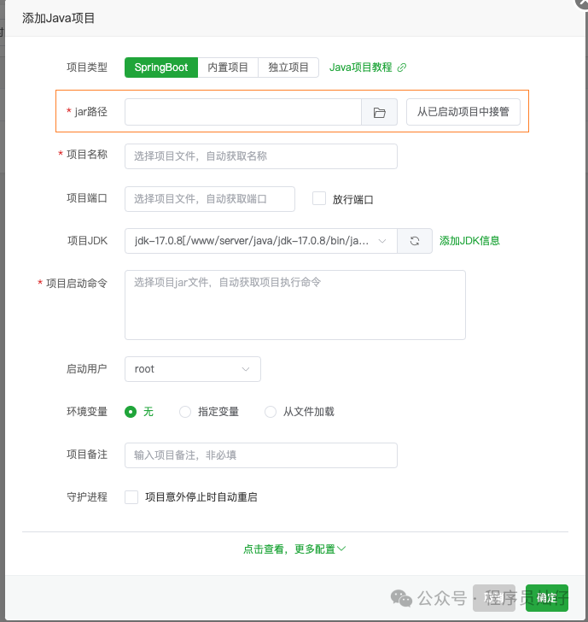This screenshot has width=588, height=622.
Task: Click the 项目启动命令 text area
Action: 294,305
